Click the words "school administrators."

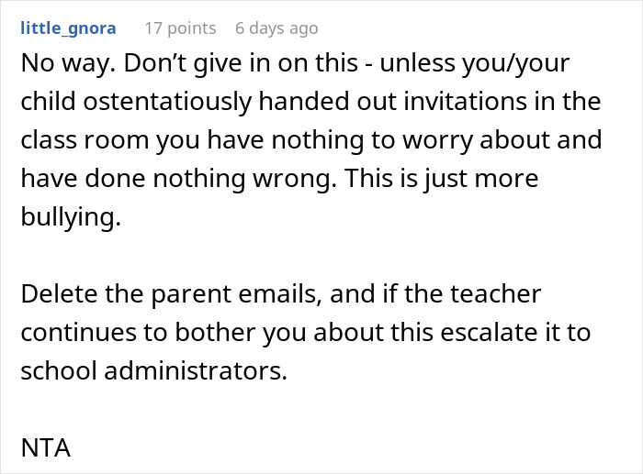pyautogui.click(x=153, y=371)
